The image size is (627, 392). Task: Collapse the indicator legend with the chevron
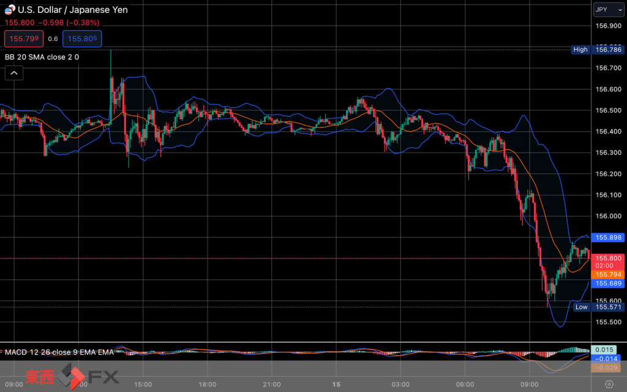tap(14, 73)
